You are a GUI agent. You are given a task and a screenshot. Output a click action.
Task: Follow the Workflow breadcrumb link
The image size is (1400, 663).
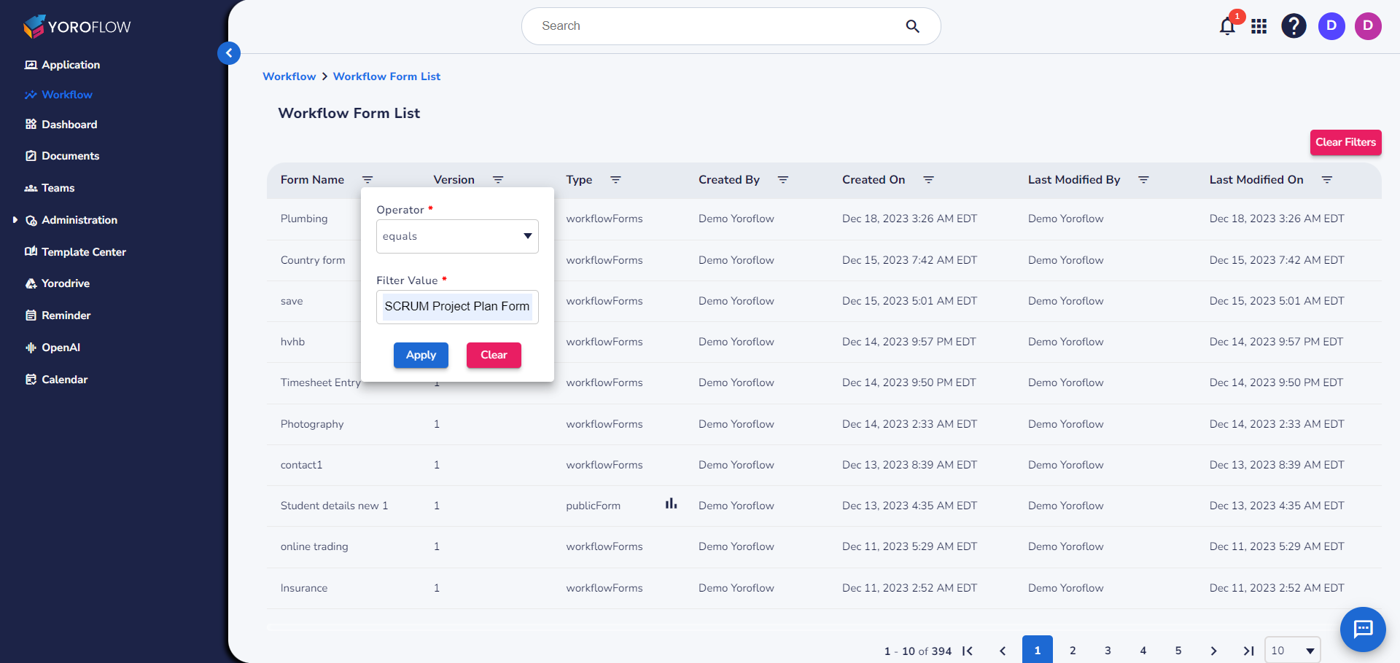(x=289, y=76)
